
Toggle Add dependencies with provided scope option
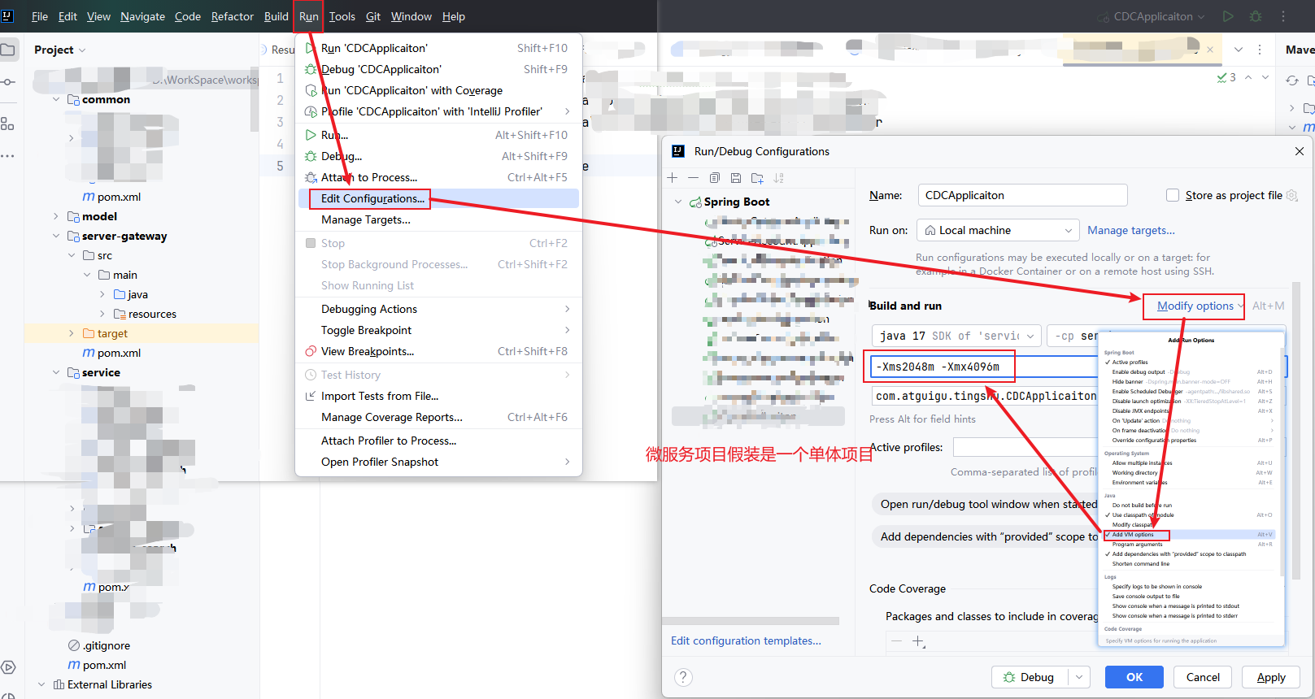(1178, 554)
